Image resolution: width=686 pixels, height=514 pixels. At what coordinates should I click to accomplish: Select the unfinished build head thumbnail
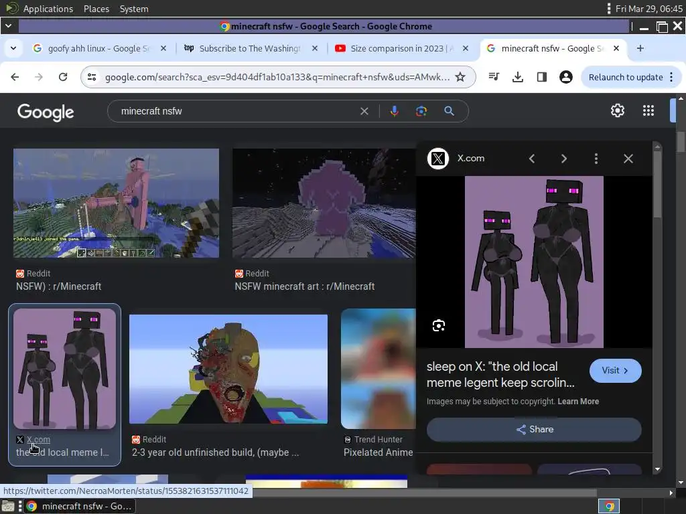pos(228,369)
